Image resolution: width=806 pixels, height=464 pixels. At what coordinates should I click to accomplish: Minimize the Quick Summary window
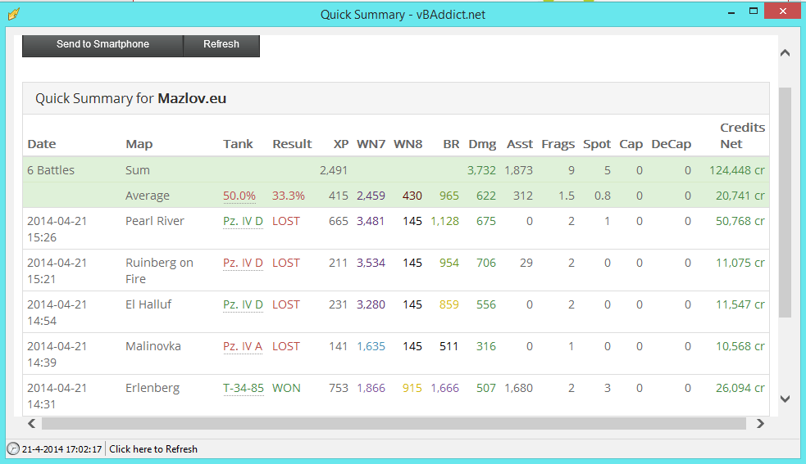click(x=731, y=11)
